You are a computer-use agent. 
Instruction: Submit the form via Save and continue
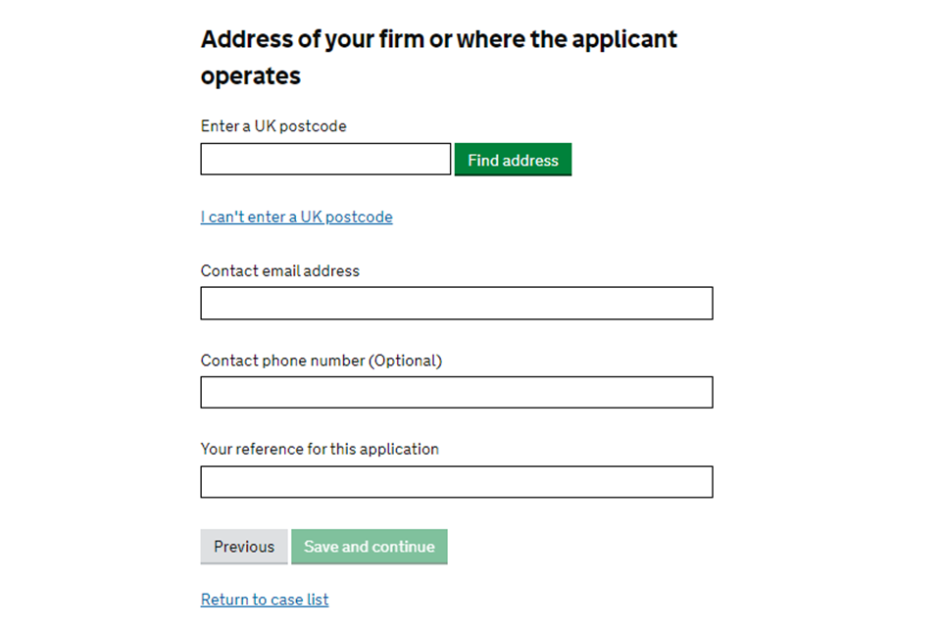click(x=369, y=547)
